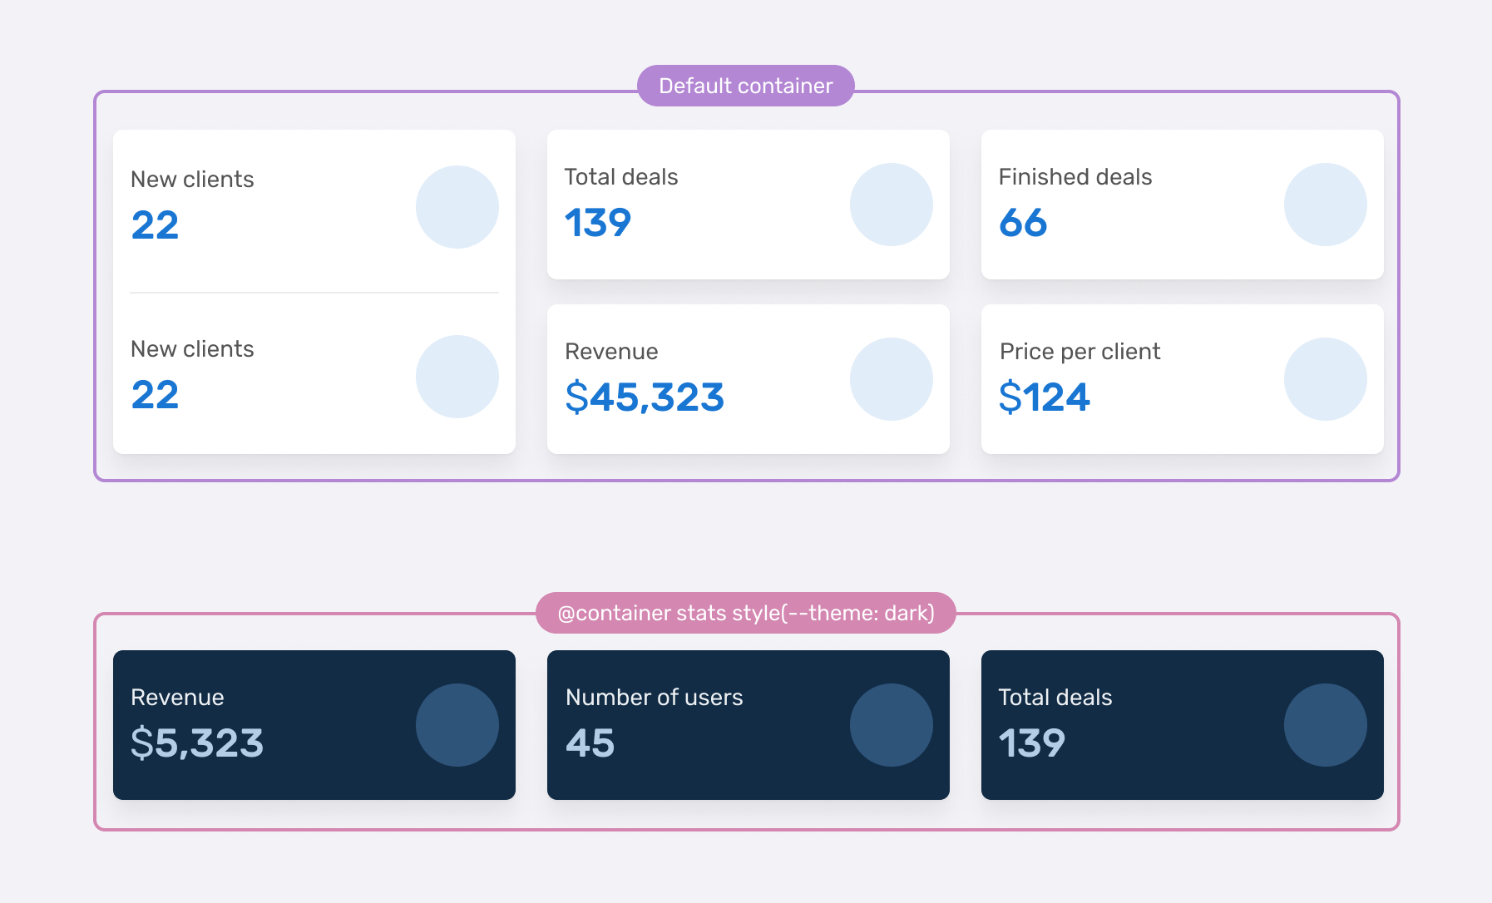The width and height of the screenshot is (1492, 903).
Task: Select the circle icon beside the $5,323 revenue
Action: coord(457,725)
